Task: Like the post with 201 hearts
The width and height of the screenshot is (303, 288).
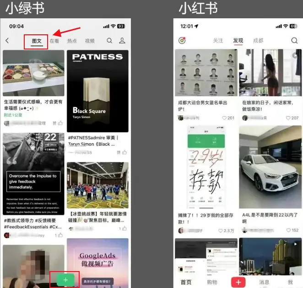Action: click(224, 118)
